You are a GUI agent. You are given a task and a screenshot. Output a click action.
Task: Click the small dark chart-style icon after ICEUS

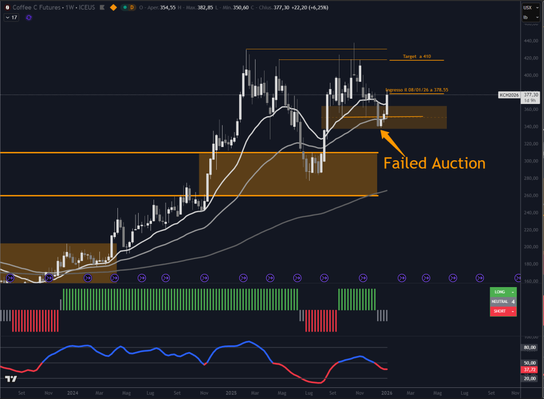click(x=101, y=7)
